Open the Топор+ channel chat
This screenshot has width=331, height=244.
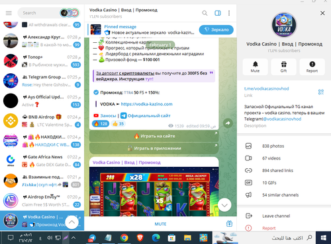[x=42, y=61]
